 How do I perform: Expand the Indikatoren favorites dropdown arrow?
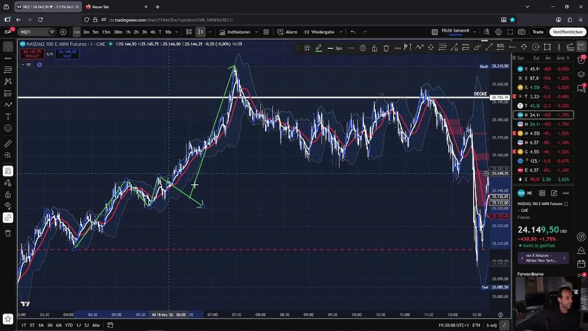click(256, 32)
